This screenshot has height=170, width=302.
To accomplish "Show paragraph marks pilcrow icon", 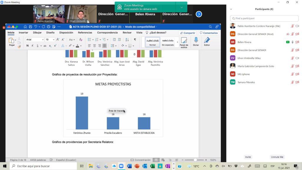I will click(135, 40).
